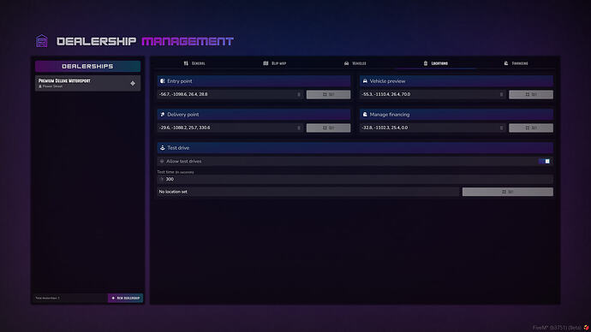Image resolution: width=591 pixels, height=332 pixels.
Task: Click the 'Entry point' section header
Action: (x=254, y=81)
